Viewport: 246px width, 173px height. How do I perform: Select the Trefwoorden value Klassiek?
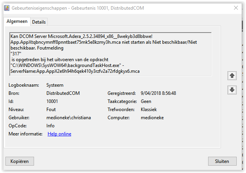pyautogui.click(x=149, y=110)
